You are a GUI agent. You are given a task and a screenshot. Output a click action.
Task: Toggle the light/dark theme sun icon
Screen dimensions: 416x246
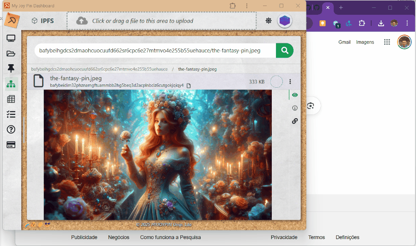click(269, 21)
